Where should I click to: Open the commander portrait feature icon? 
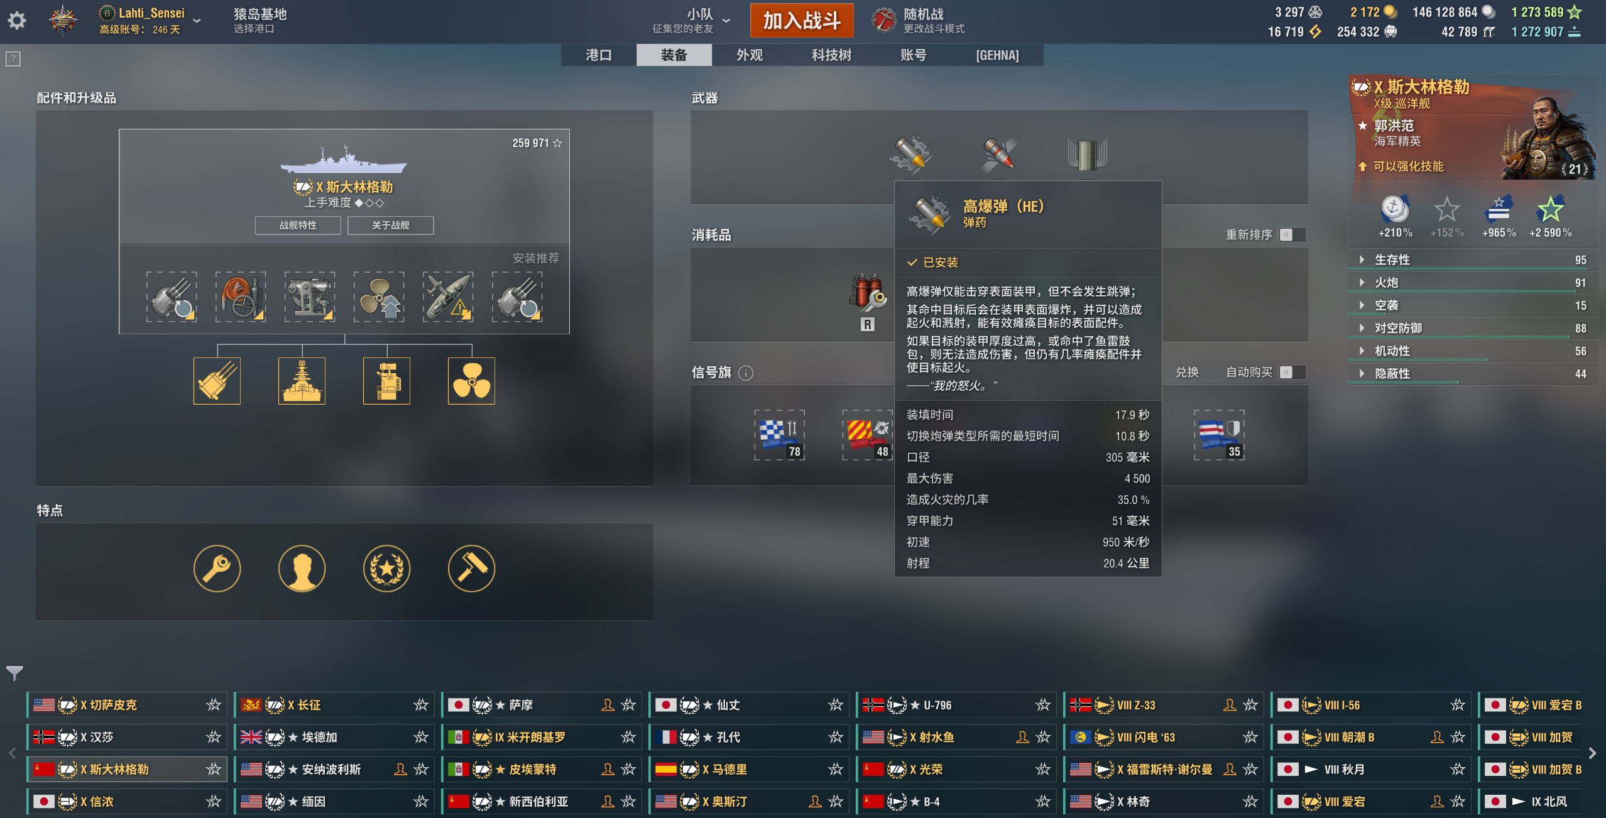[x=302, y=569]
